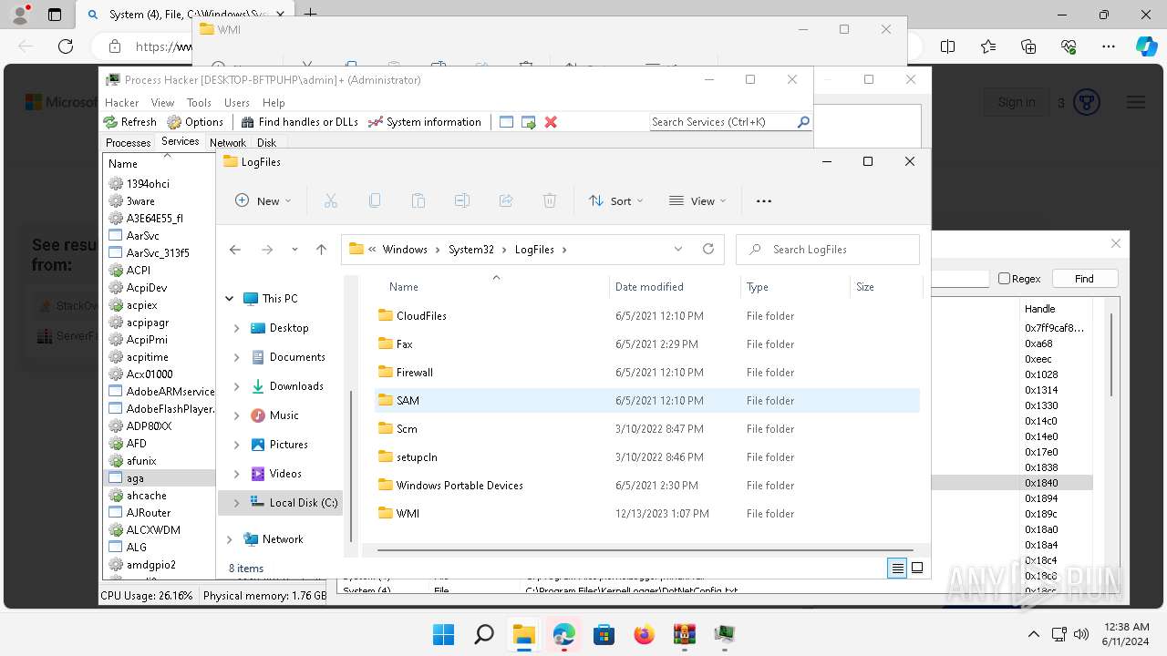Sort by Date modified column header
1167x656 pixels.
click(x=649, y=287)
